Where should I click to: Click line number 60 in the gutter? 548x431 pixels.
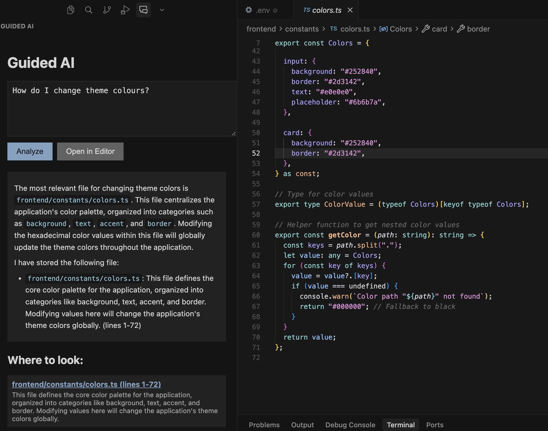[x=256, y=235]
